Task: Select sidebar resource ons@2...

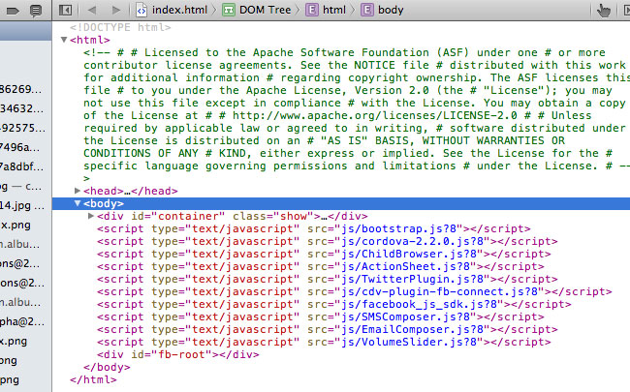Action: tap(22, 283)
